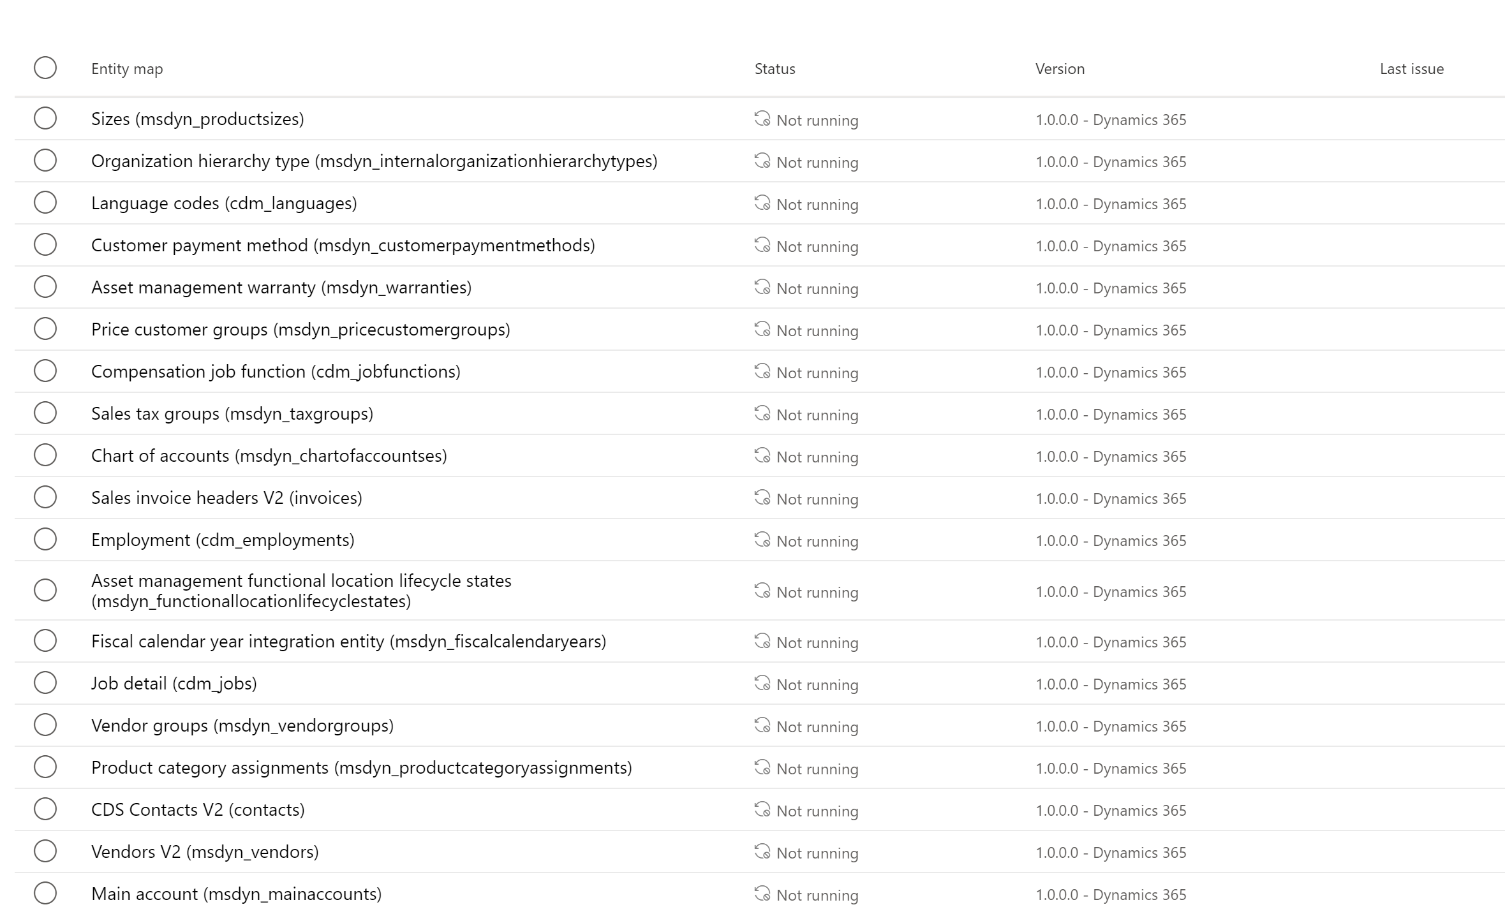Image resolution: width=1505 pixels, height=914 pixels.
Task: Click the status icon for the Vendors V2 row
Action: [x=762, y=851]
